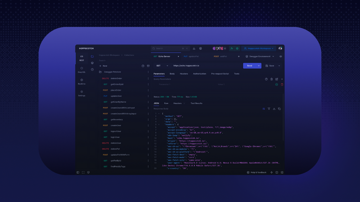
Task: Toggle fullscreen mode in footer
Action: point(83,172)
